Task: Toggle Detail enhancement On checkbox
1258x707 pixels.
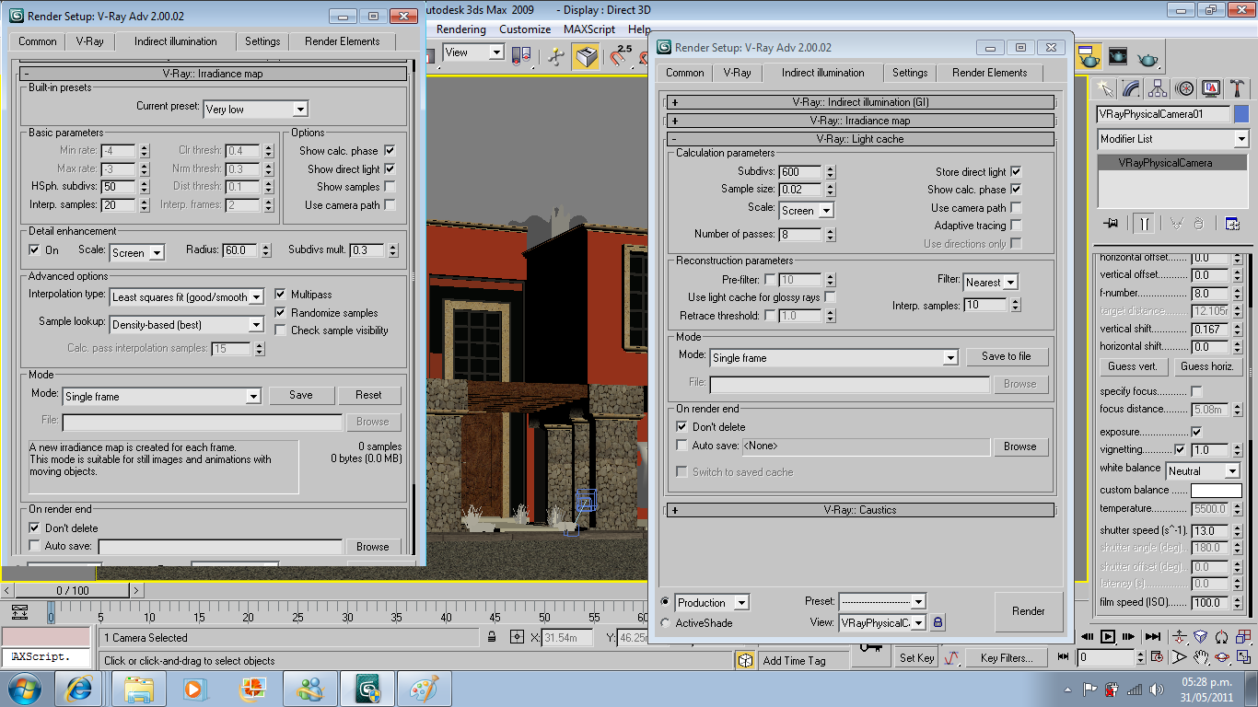Action: 34,249
